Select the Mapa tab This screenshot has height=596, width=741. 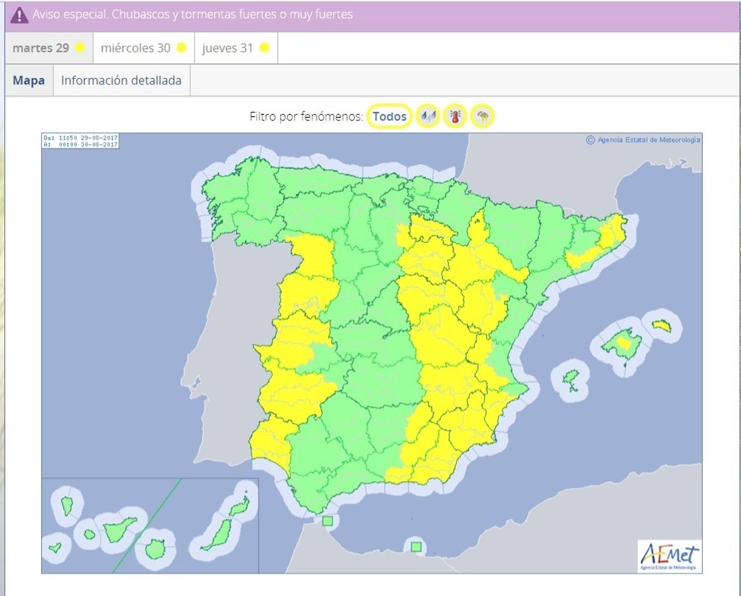click(29, 80)
